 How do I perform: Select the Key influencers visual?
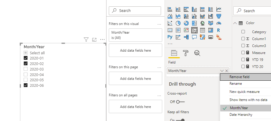click(x=178, y=37)
